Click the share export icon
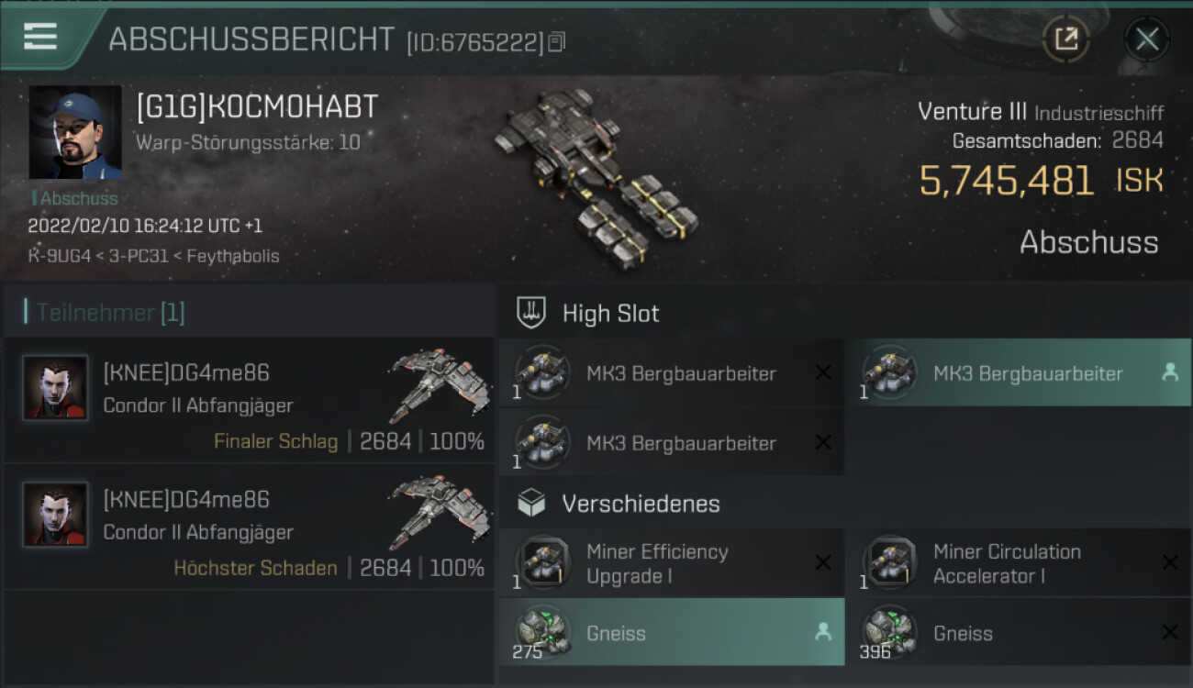The image size is (1193, 688). [1065, 39]
